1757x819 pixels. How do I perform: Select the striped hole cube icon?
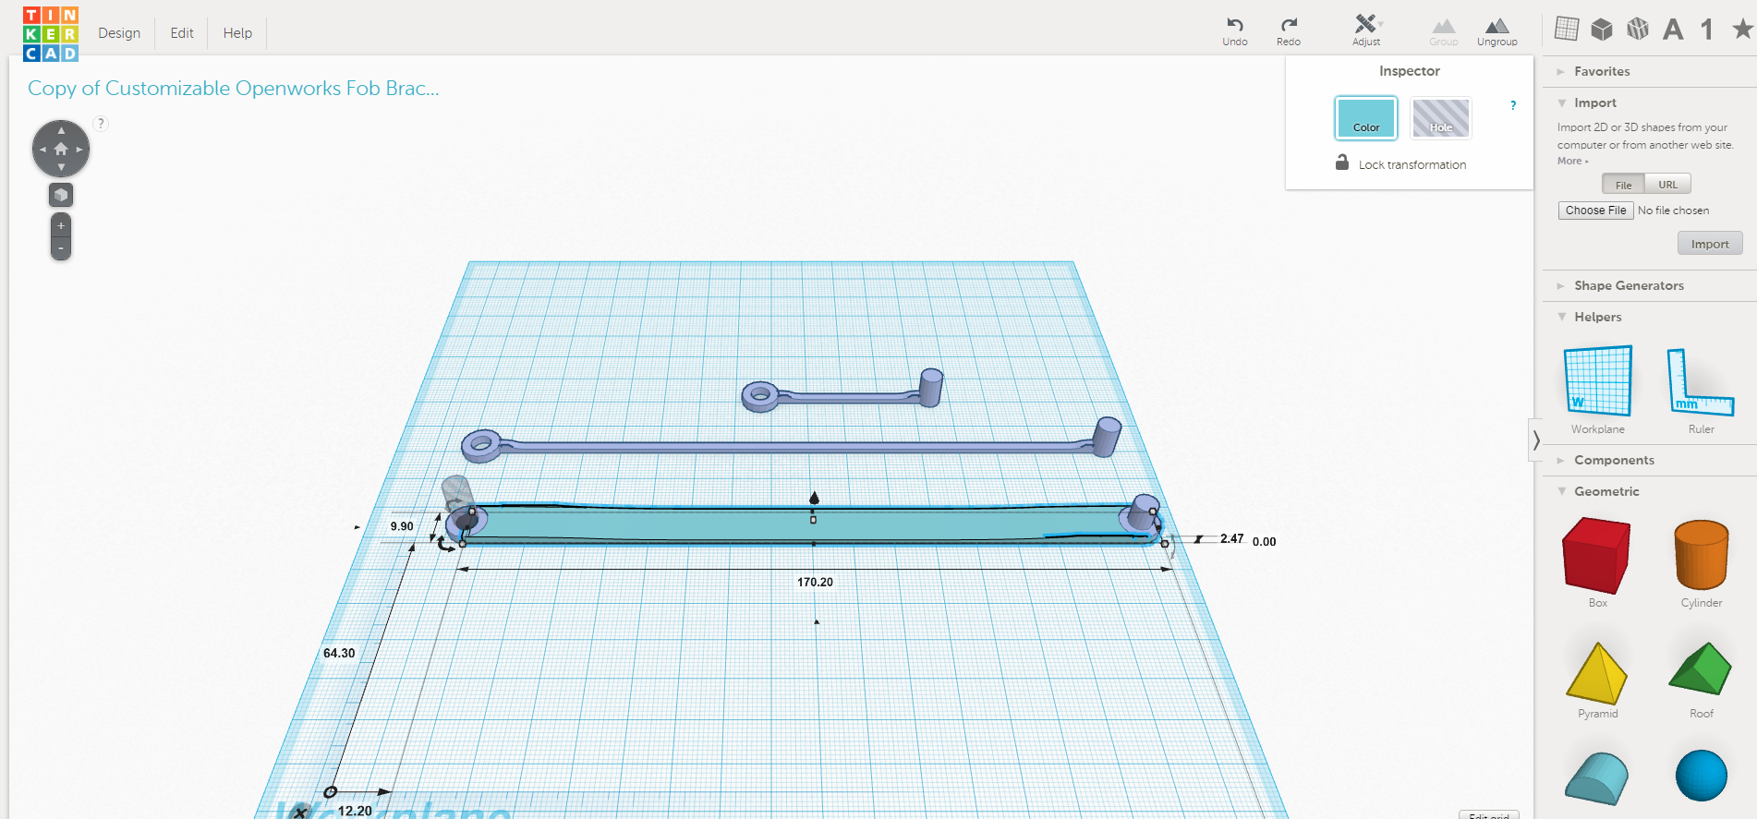pos(1638,30)
